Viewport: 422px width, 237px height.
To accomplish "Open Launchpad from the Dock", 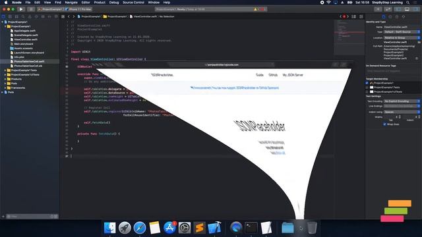I will click(x=125, y=228).
